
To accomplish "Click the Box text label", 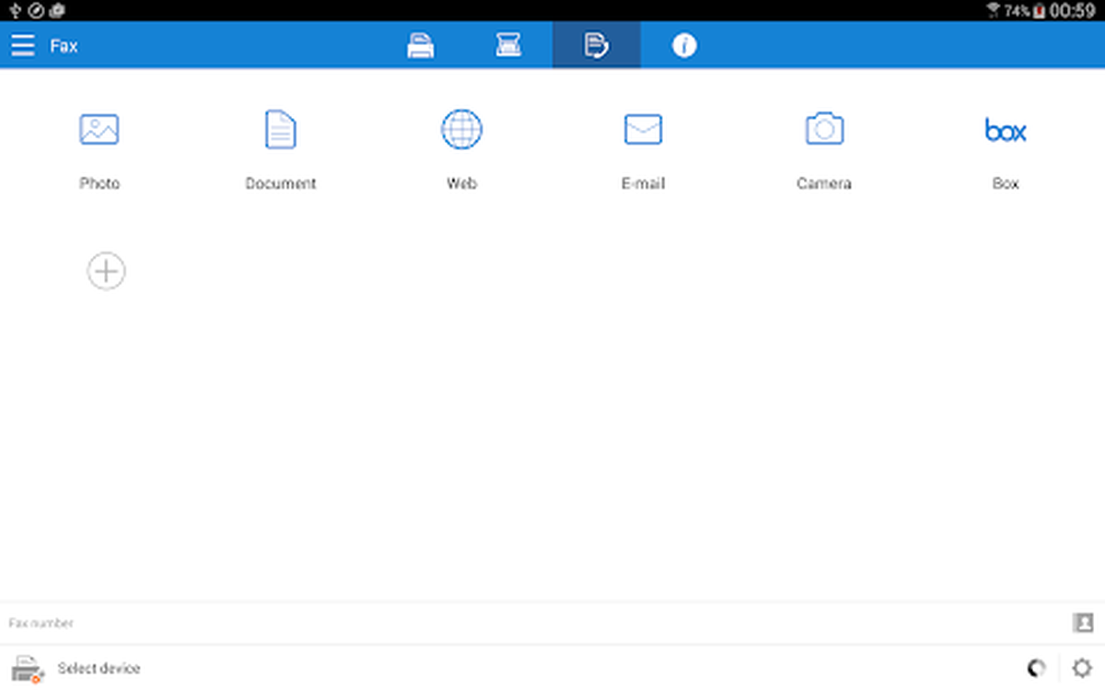I will point(1006,183).
